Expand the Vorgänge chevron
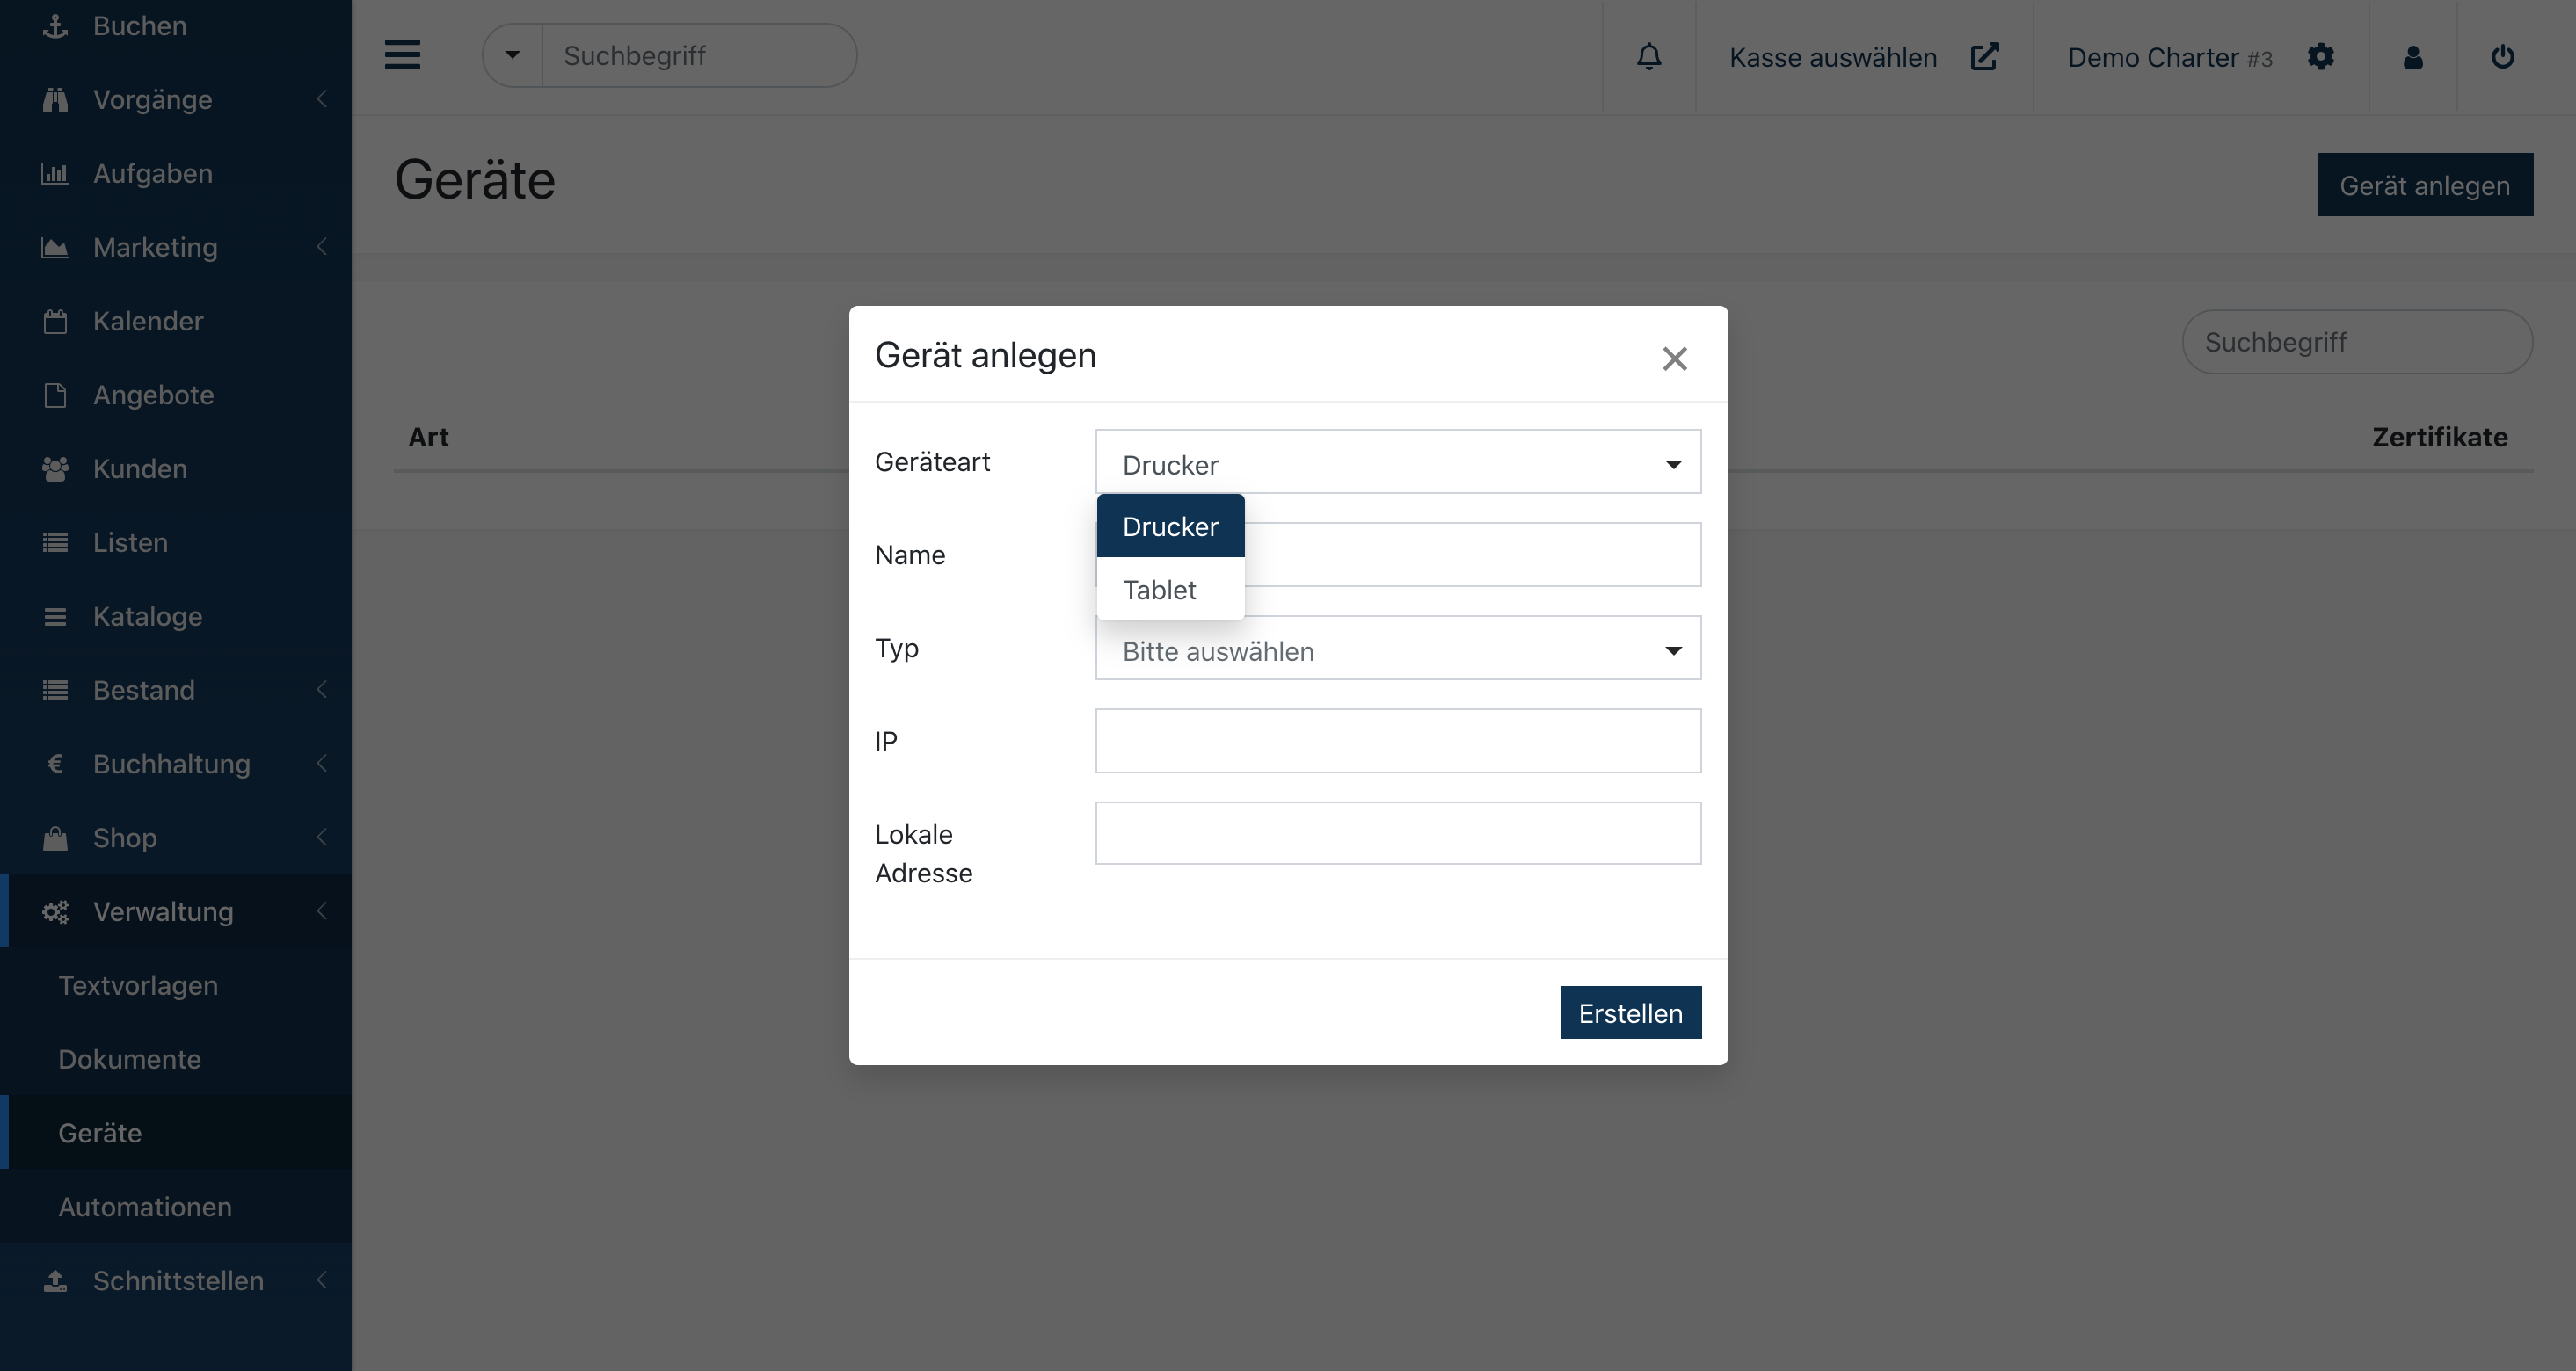 point(321,100)
